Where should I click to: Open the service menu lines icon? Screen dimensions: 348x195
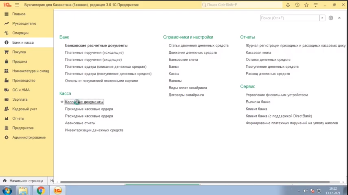coord(316,5)
